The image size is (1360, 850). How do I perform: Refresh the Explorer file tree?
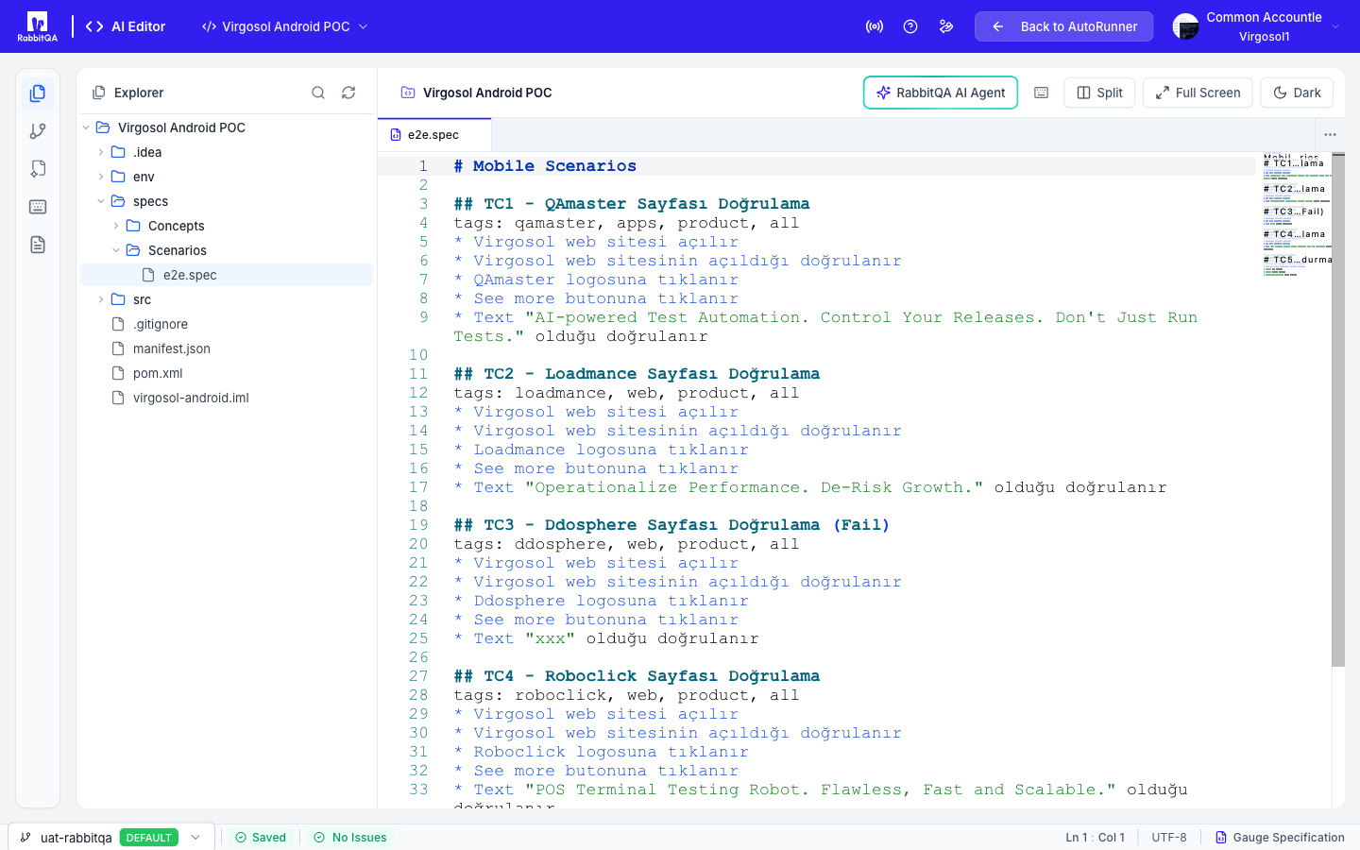point(348,93)
